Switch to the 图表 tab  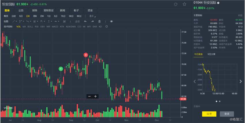click(x=7, y=10)
